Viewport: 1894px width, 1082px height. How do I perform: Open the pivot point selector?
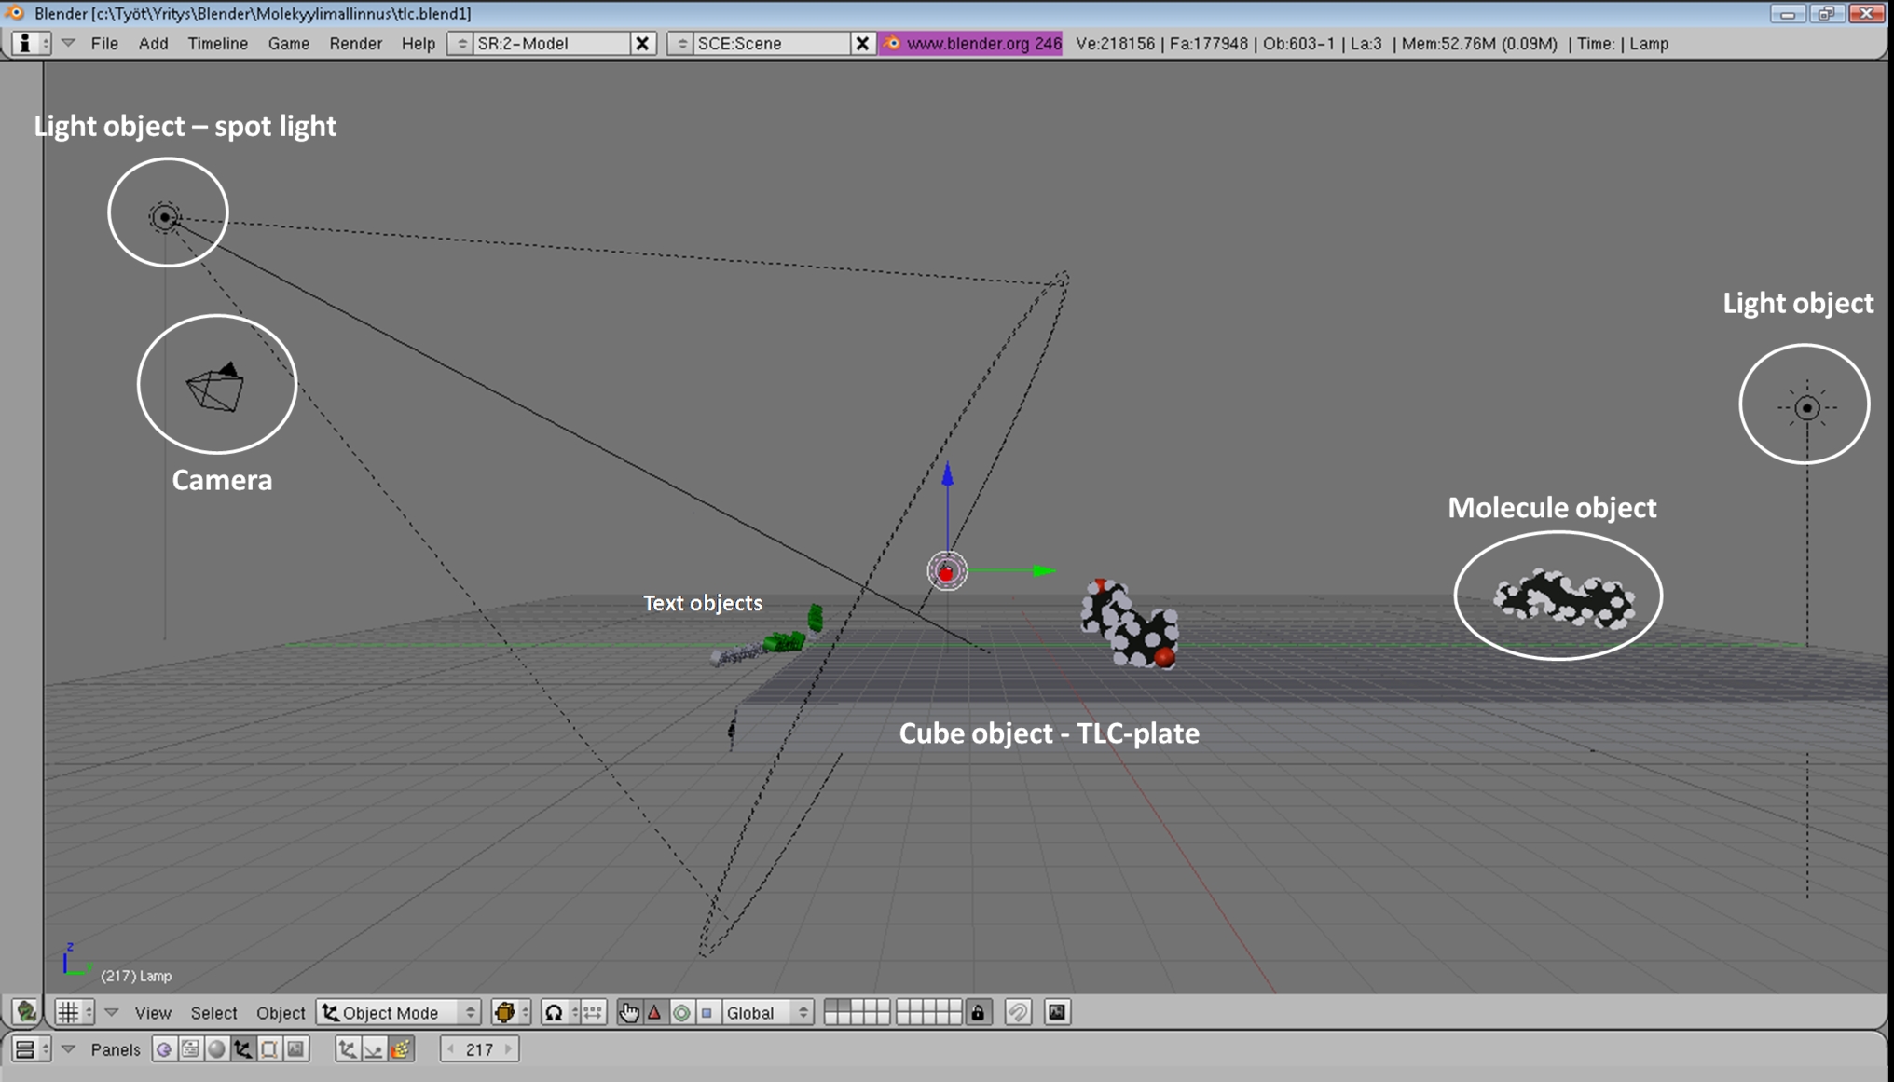[x=560, y=1012]
